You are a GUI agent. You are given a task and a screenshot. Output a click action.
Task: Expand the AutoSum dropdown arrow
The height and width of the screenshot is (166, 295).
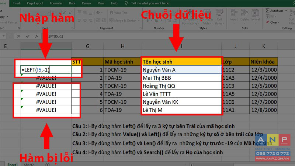coord(286,11)
